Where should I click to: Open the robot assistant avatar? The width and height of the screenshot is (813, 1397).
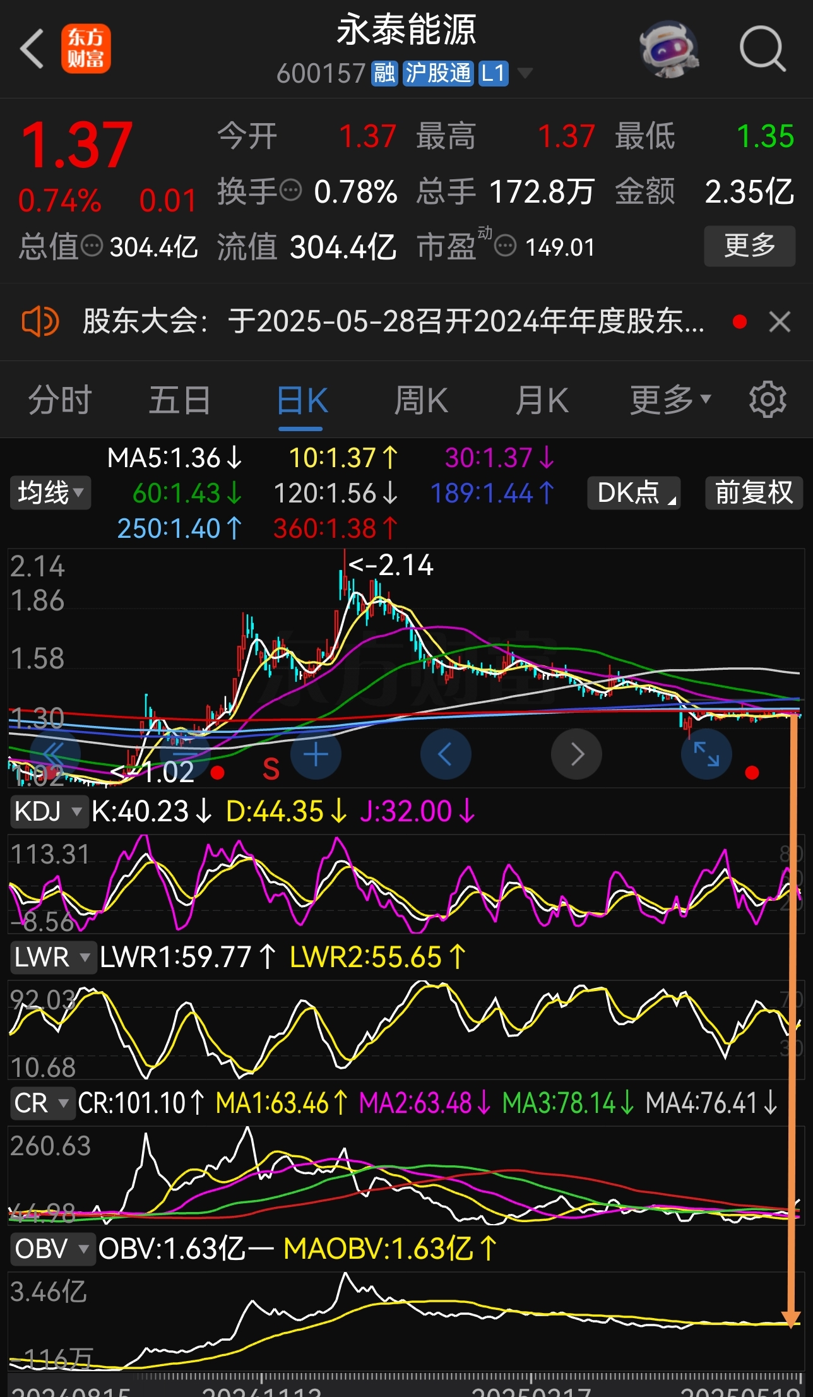coord(670,50)
